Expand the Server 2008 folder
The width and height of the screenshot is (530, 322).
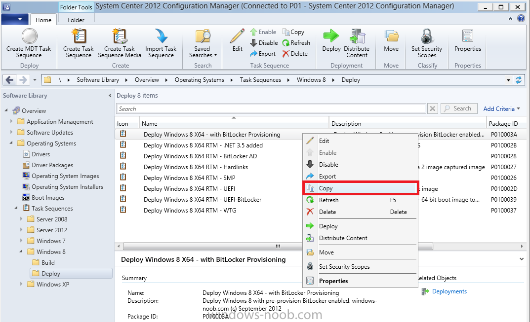(21, 219)
